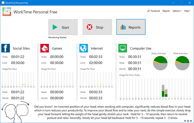Click Computer Use today time 00:30:31
This screenshot has height=123, width=194.
[135, 57]
